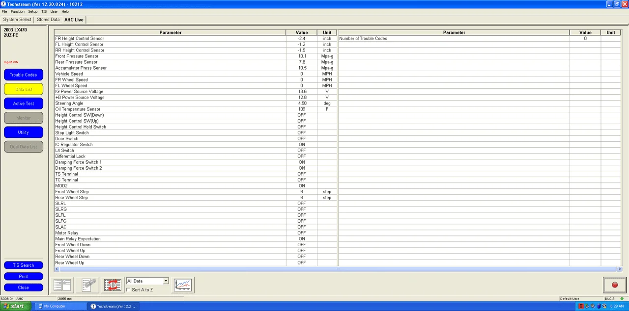This screenshot has width=629, height=311.
Task: Click the Trouble Codes button
Action: (24, 75)
